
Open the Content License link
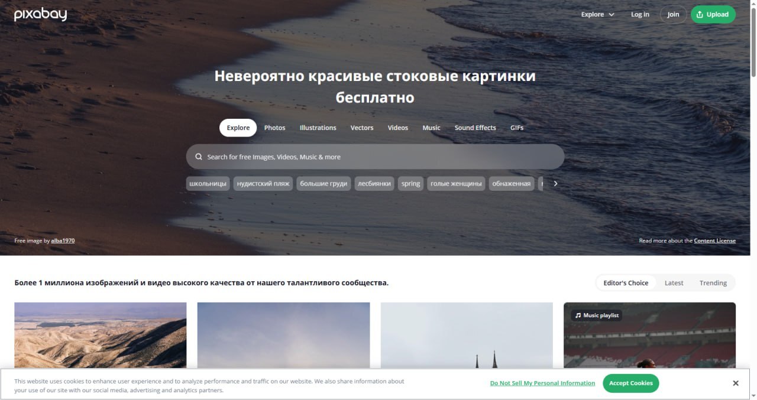click(x=714, y=241)
